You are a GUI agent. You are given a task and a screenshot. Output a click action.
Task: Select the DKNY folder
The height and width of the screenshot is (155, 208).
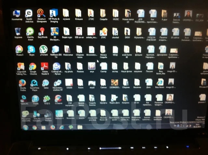click(127, 33)
